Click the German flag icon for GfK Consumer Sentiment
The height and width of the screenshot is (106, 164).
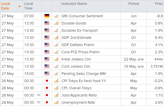coord(47,16)
